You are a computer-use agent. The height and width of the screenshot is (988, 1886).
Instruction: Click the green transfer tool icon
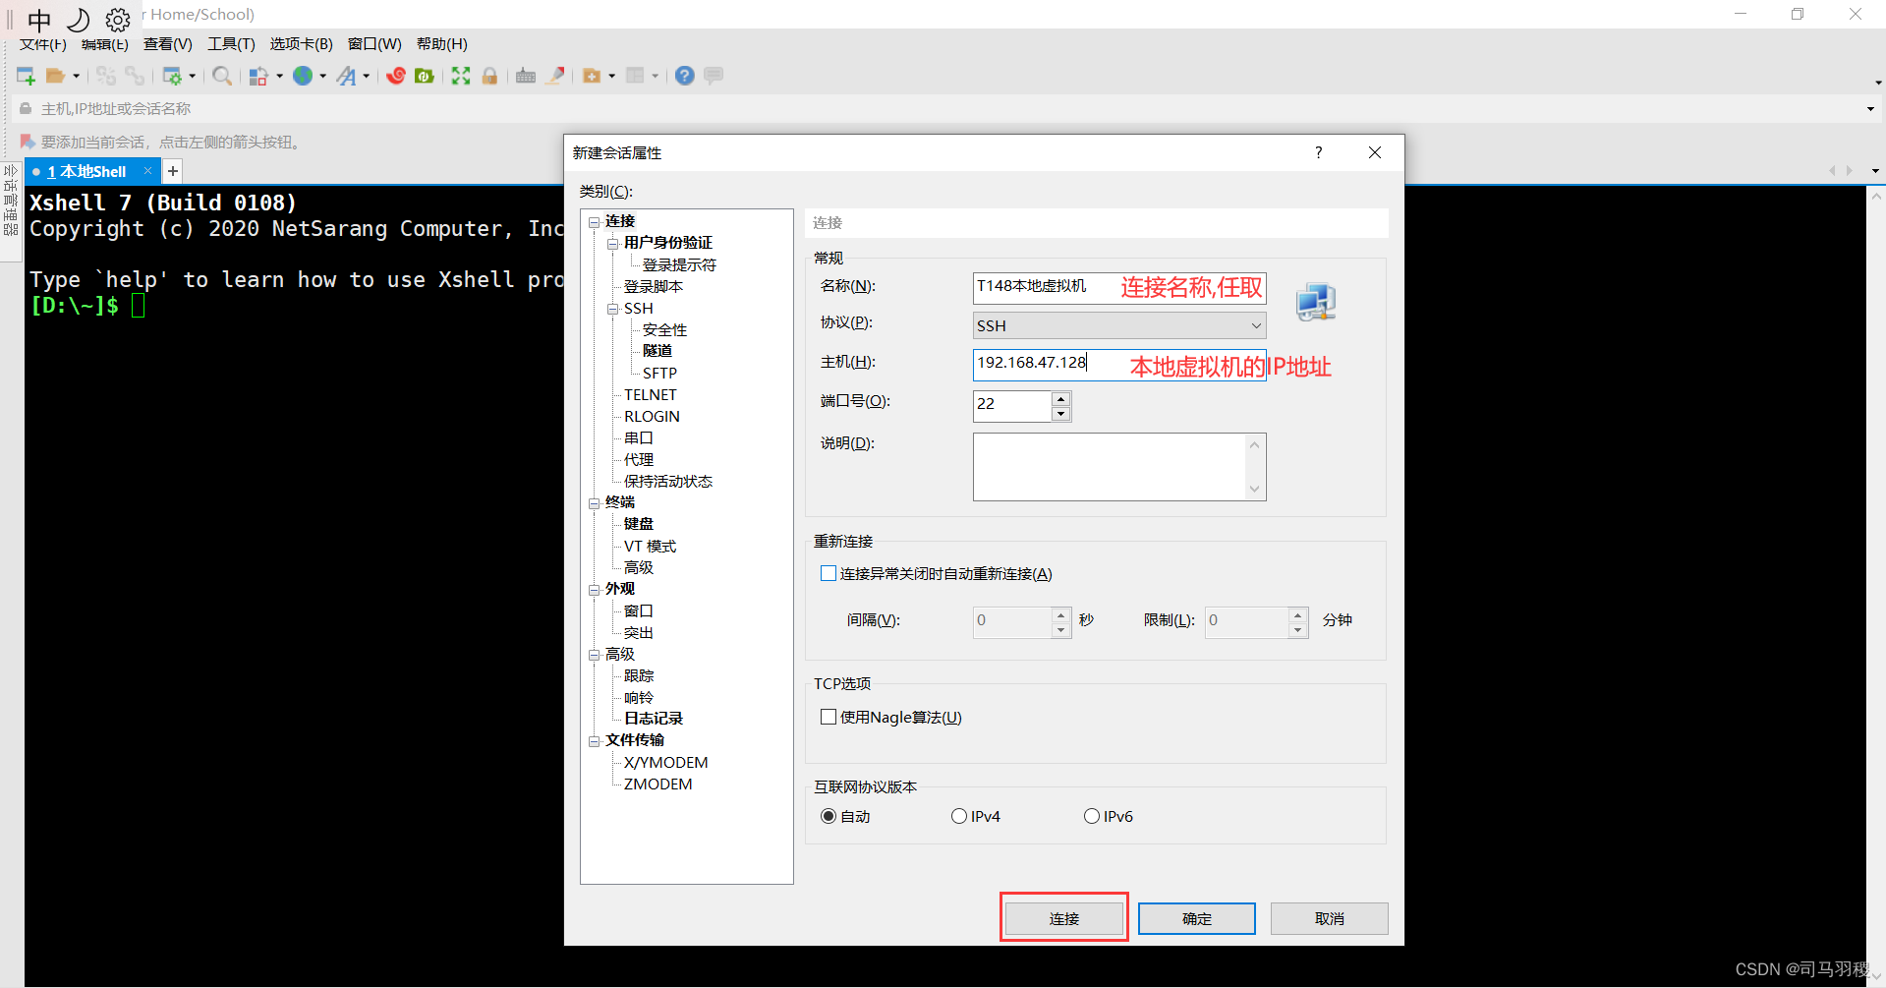tap(425, 76)
